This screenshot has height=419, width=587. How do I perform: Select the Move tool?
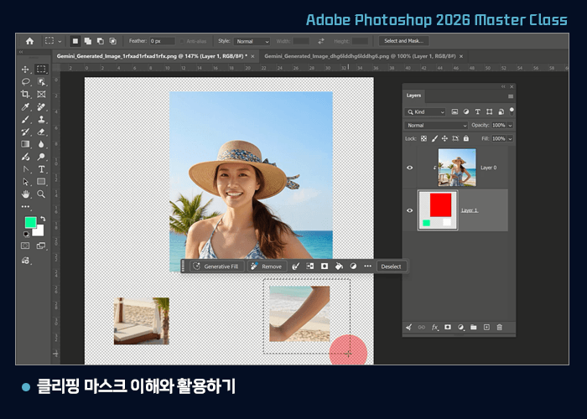click(x=25, y=70)
